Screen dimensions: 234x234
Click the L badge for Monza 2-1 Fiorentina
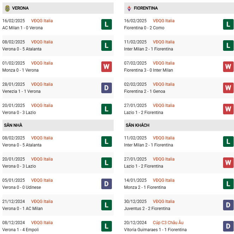coord(228,184)
